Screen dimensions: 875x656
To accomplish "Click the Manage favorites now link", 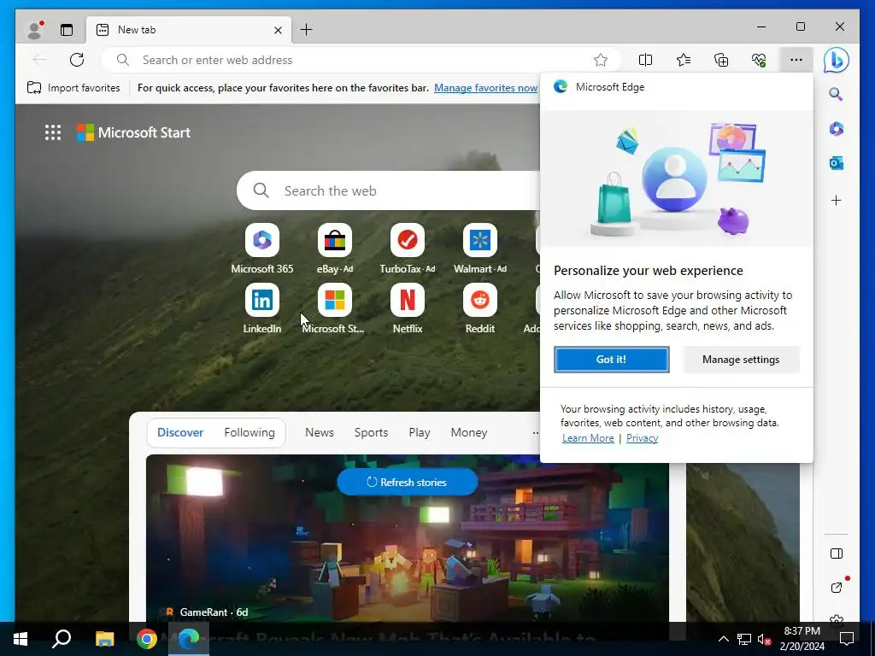I will pos(486,88).
